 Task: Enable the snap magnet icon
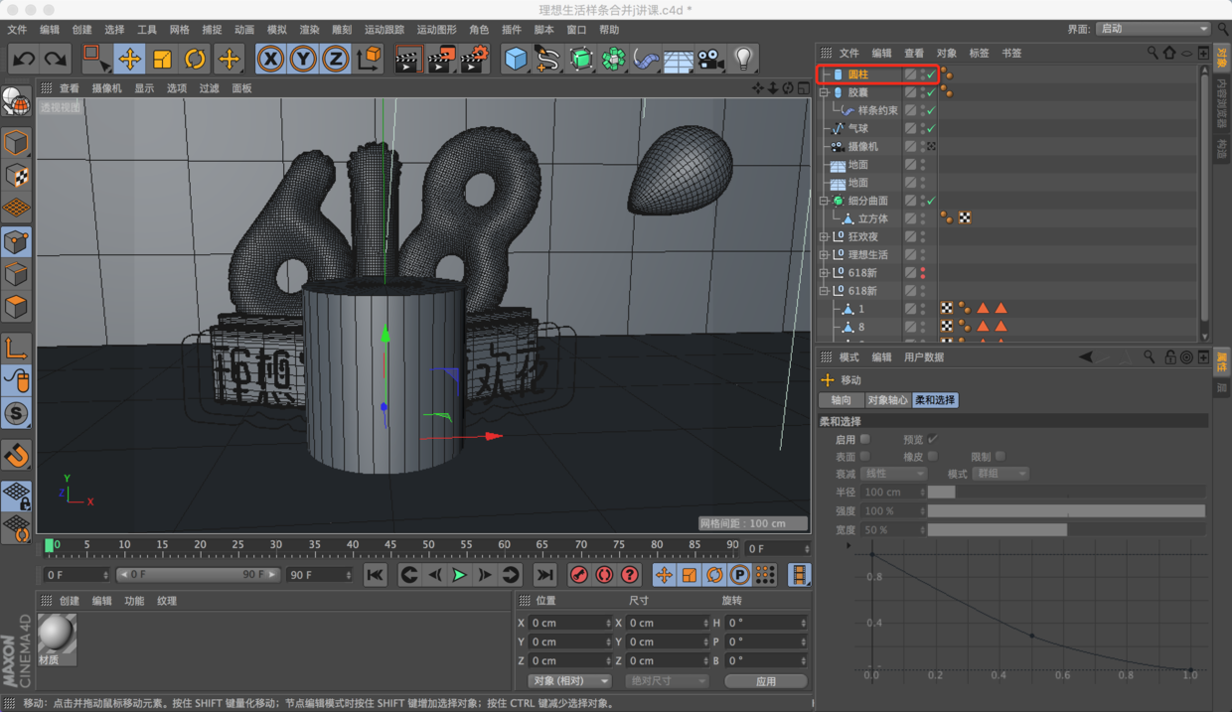coord(16,456)
